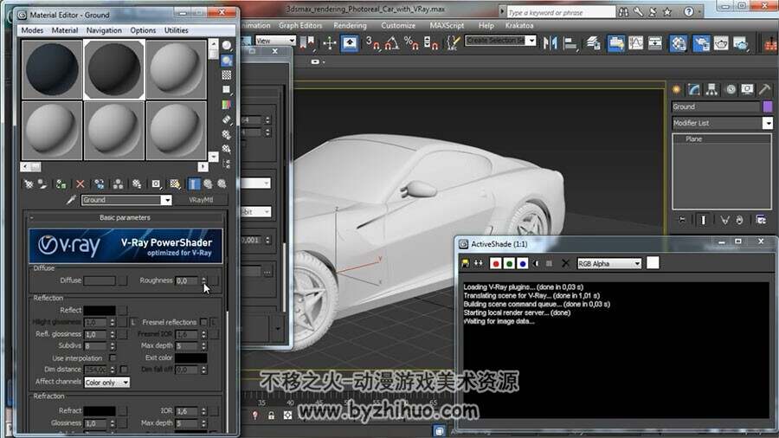Image resolution: width=779 pixels, height=438 pixels.
Task: Click the 3D snaps toggle icon
Action: 372,43
